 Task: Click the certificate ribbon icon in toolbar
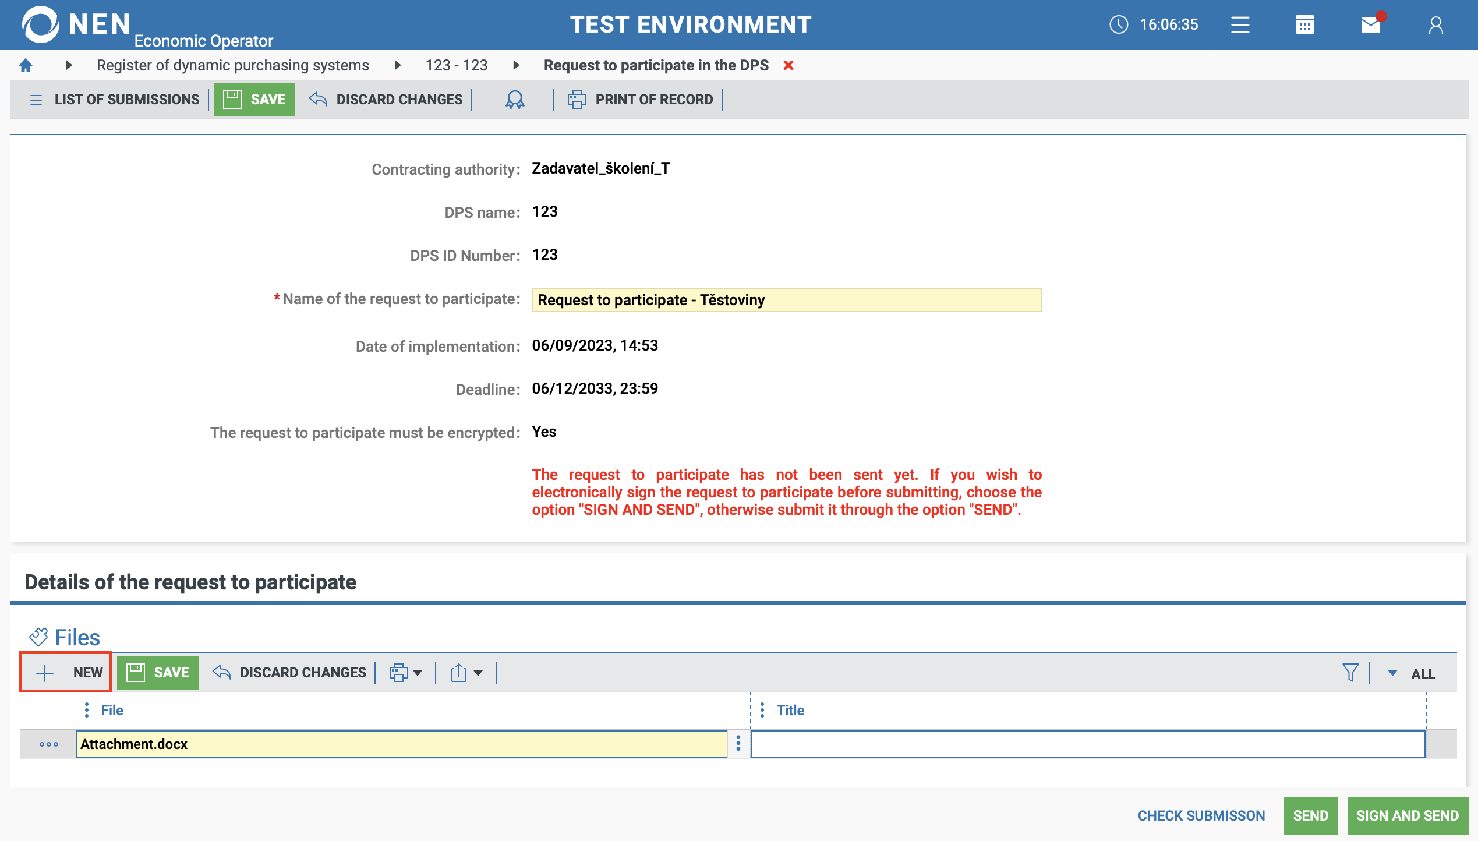tap(514, 100)
